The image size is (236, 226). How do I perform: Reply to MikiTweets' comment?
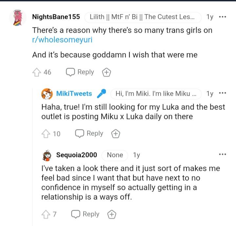89,134
